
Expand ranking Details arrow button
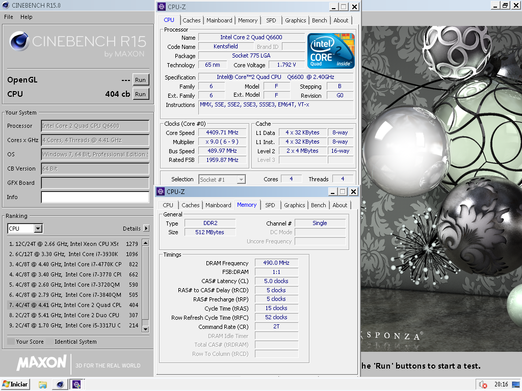tap(146, 229)
